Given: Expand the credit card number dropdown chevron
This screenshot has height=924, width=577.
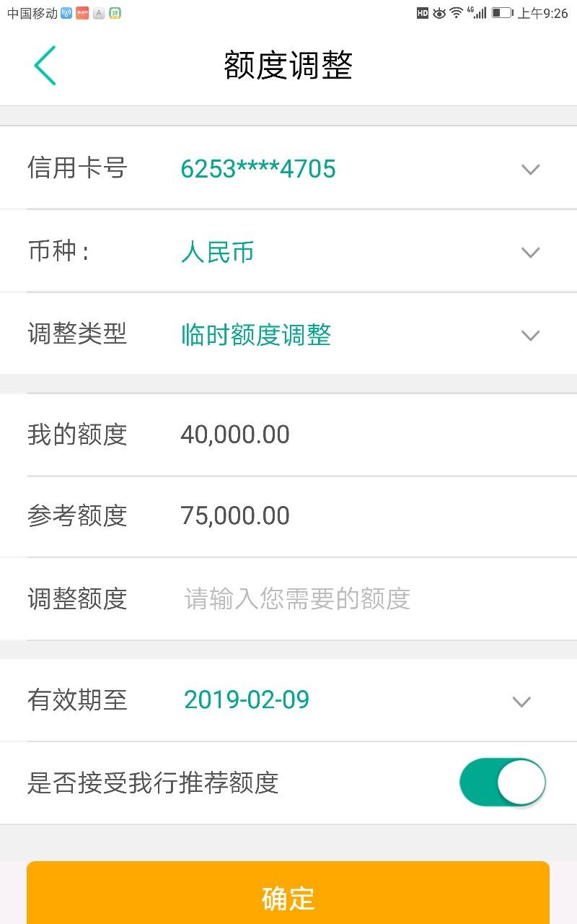Looking at the screenshot, I should click(531, 170).
